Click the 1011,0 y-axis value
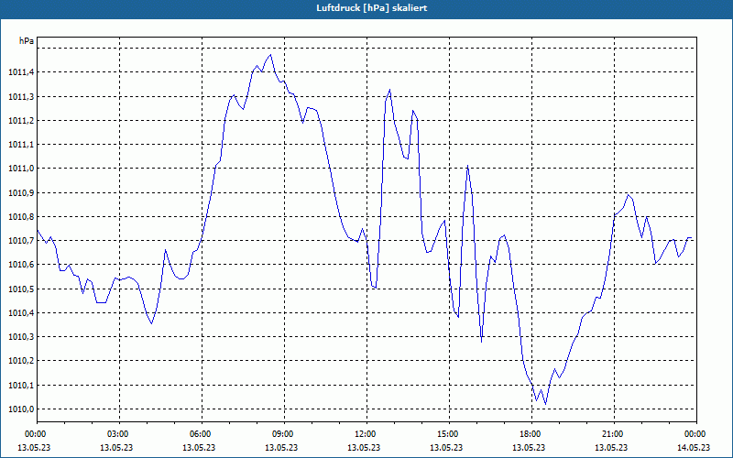Image resolution: width=733 pixels, height=458 pixels. click(x=20, y=169)
